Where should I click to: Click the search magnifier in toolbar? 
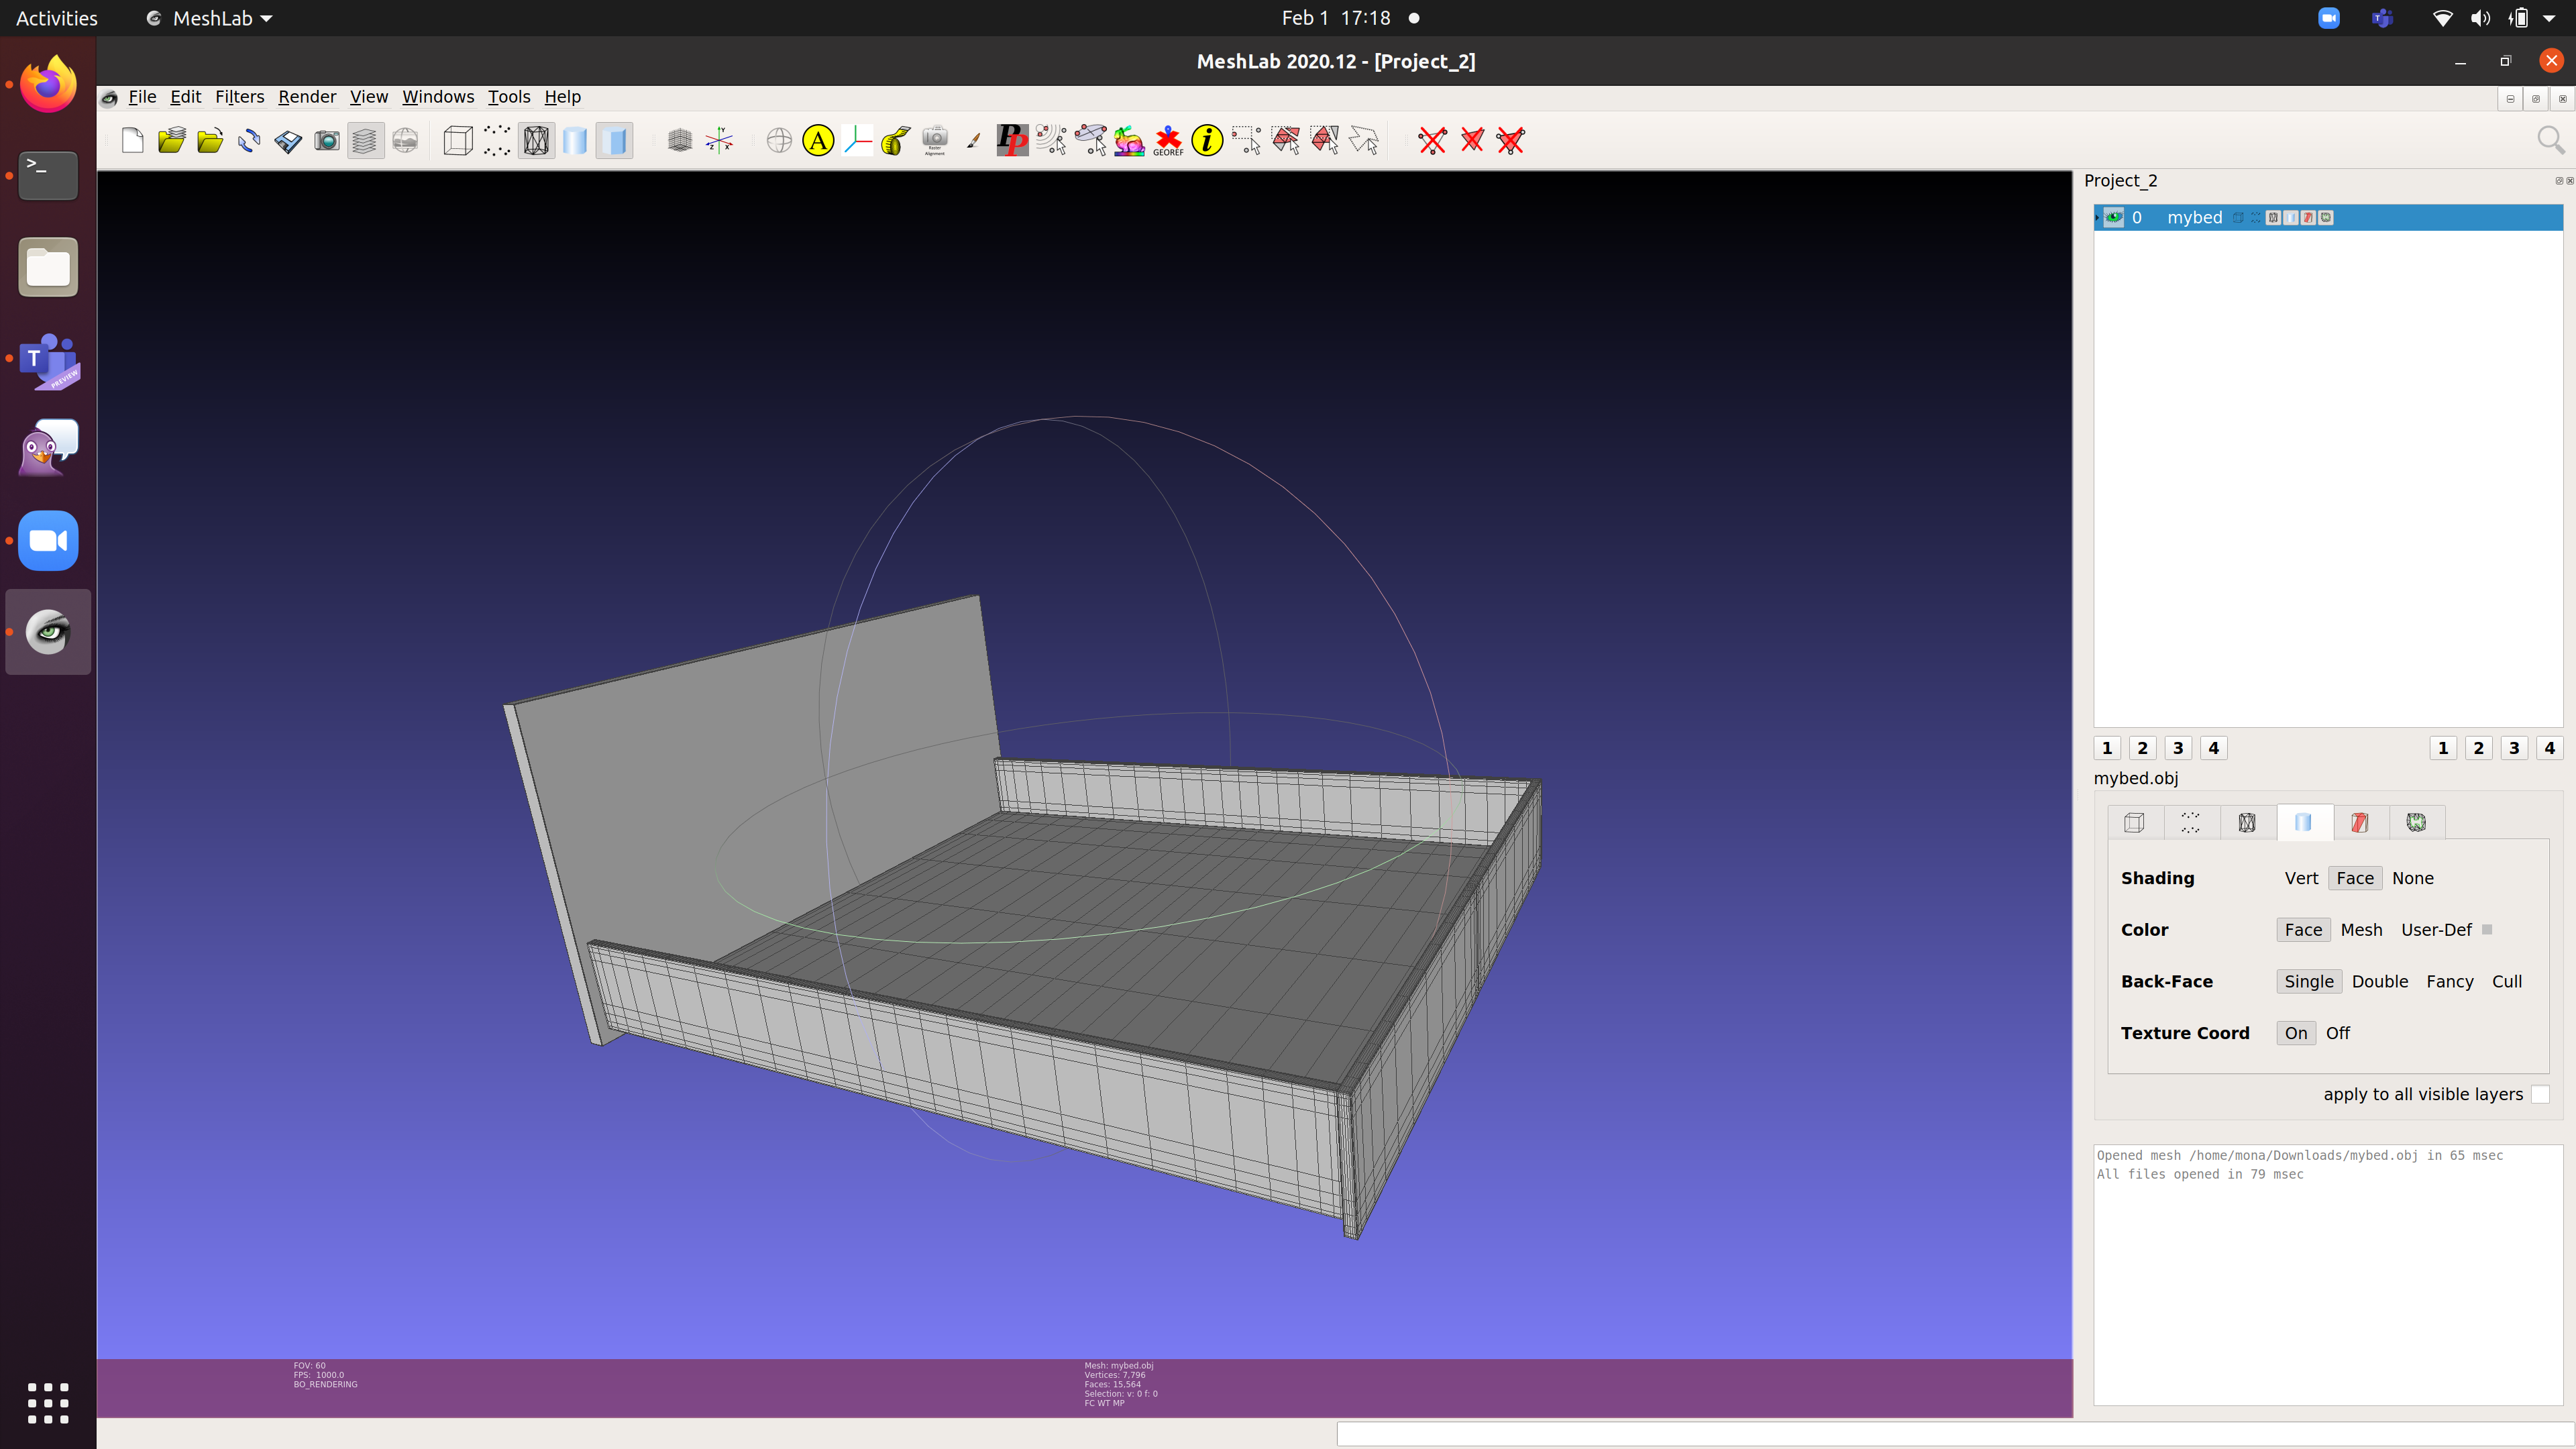[2550, 141]
